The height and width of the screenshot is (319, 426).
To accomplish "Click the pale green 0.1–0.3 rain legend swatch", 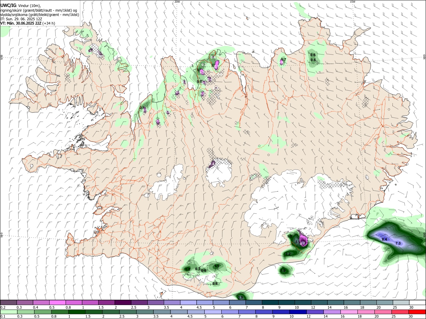I will pyautogui.click(x=9, y=312).
